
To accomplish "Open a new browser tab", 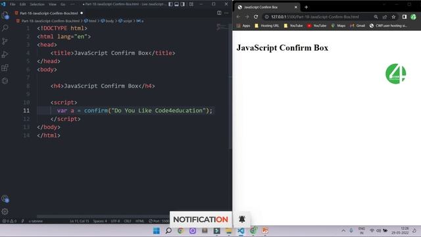I will click(306, 7).
